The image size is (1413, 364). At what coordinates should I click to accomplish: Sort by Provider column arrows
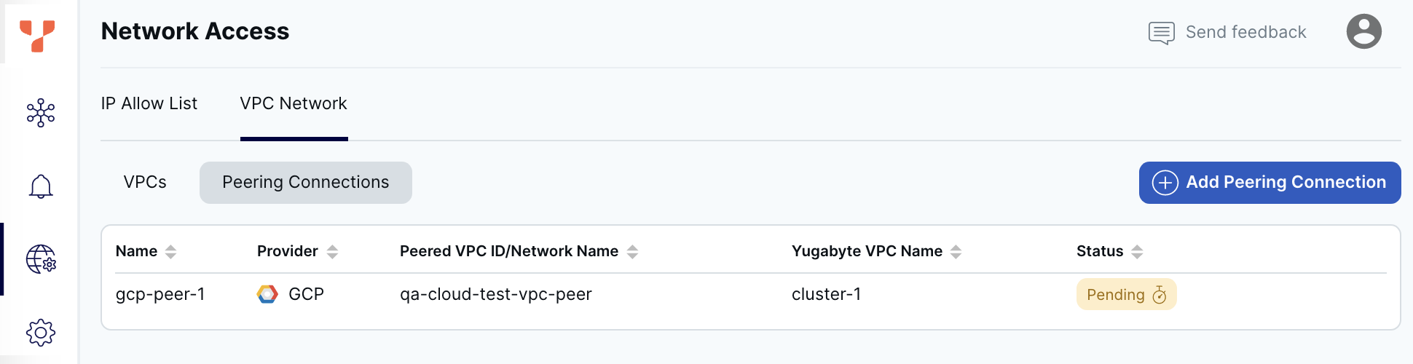pyautogui.click(x=332, y=252)
